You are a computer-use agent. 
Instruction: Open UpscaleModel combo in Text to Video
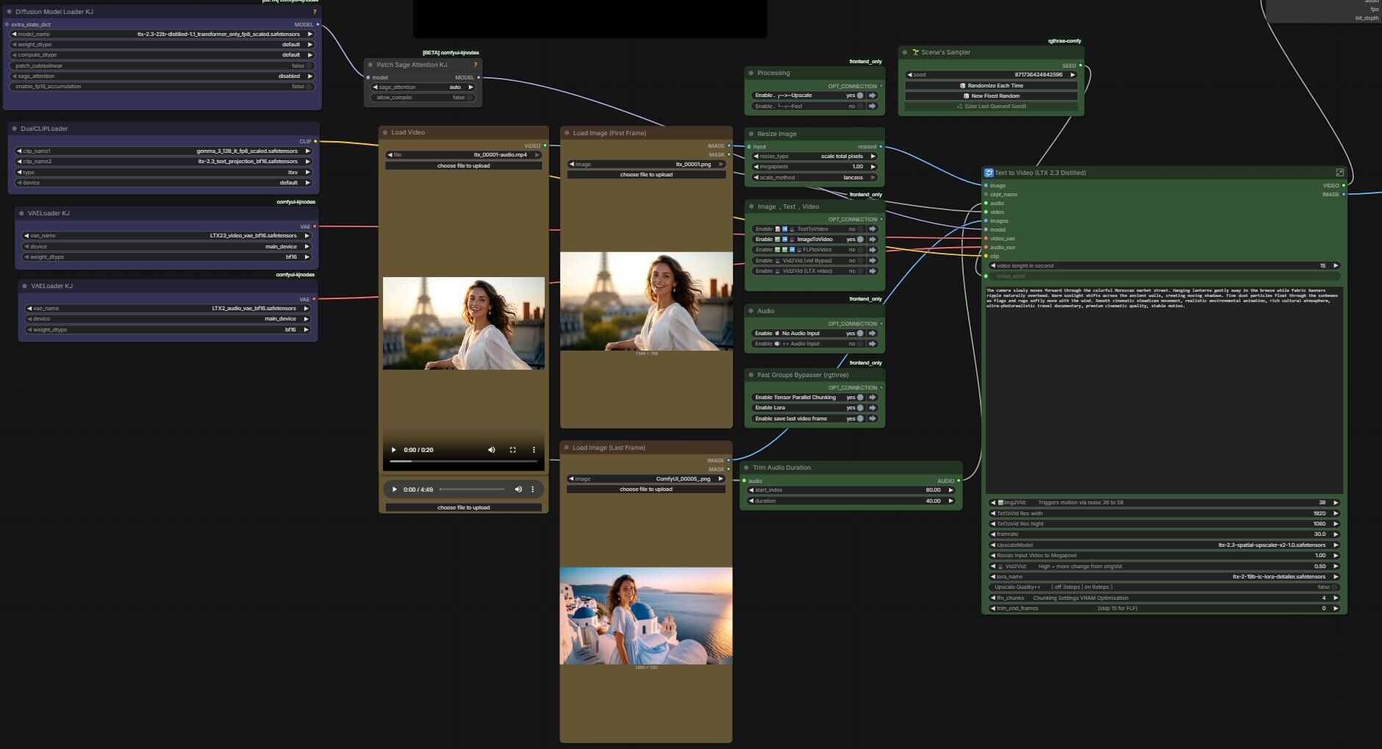1164,545
